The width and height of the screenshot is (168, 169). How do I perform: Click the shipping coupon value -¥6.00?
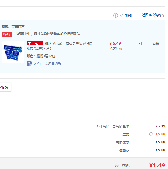(160, 150)
